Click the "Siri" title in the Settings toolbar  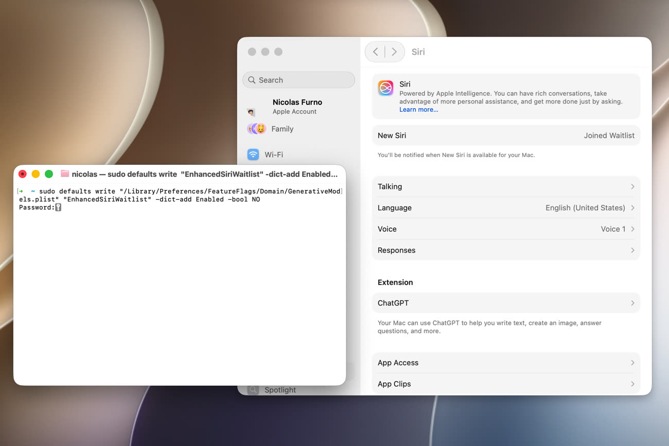click(418, 52)
